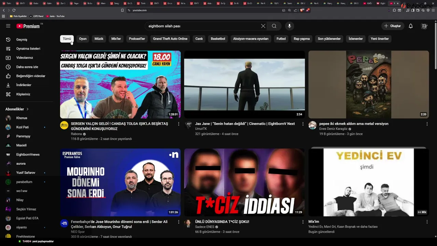Open the browser extensions puzzle icon

[x=394, y=10]
